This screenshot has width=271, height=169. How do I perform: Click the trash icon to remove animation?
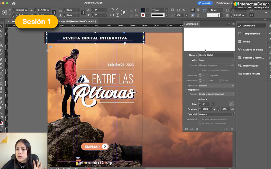232,129
